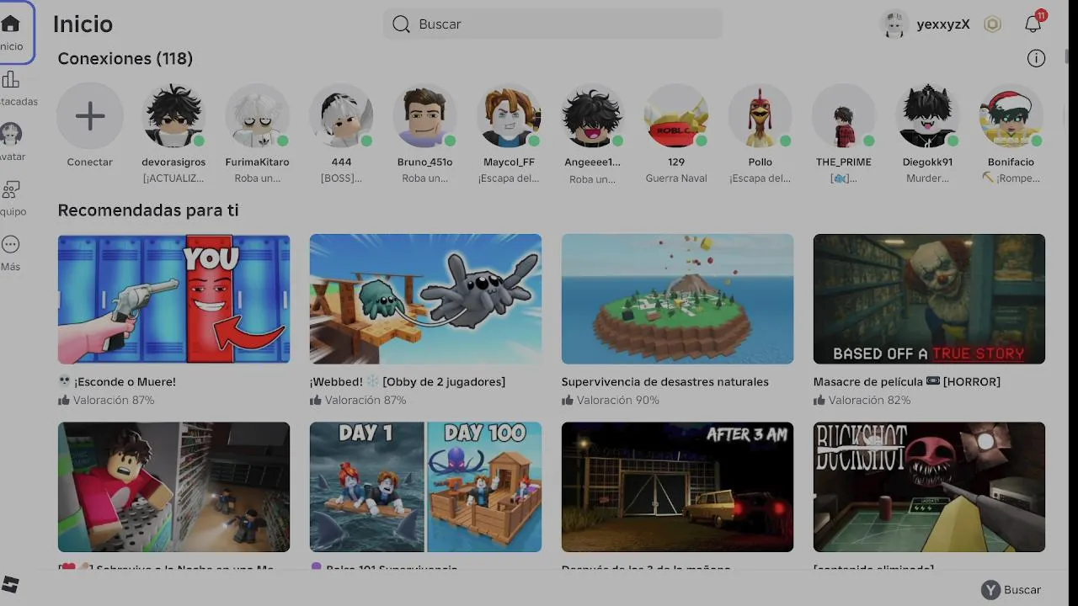Screen dimensions: 1078x606
Task: Click Masacre de película [HORROR] title text
Action: (x=907, y=382)
